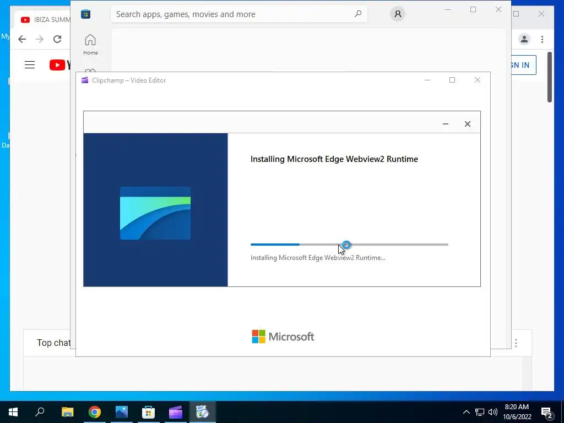Click the Microsoft Store logo icon
This screenshot has width=564, height=423.
point(85,14)
